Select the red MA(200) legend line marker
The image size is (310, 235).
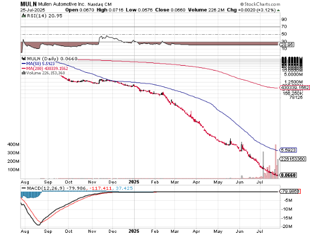tap(24, 68)
